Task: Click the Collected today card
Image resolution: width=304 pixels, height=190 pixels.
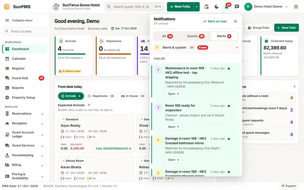Action: [x=280, y=56]
